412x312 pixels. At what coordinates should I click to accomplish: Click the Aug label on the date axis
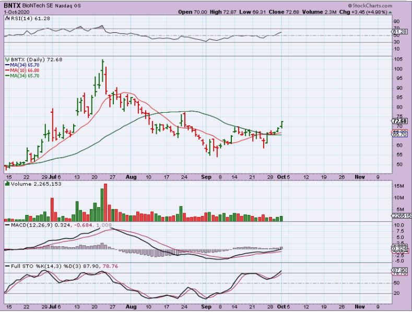tap(129, 177)
